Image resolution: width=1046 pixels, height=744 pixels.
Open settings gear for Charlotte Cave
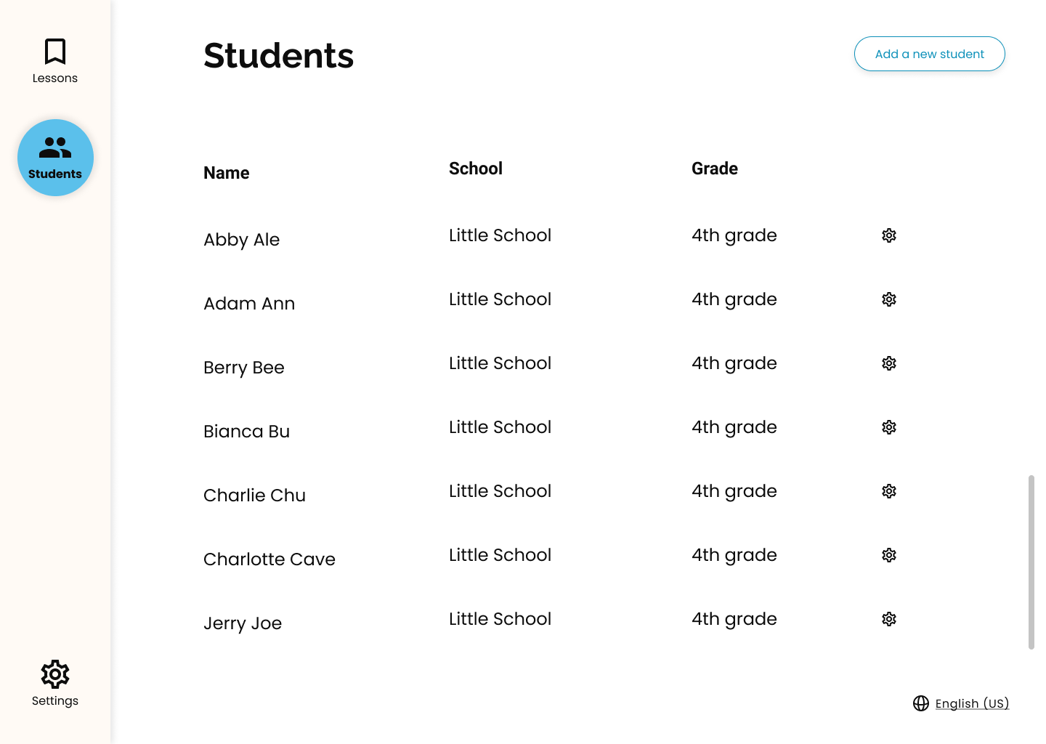(889, 555)
